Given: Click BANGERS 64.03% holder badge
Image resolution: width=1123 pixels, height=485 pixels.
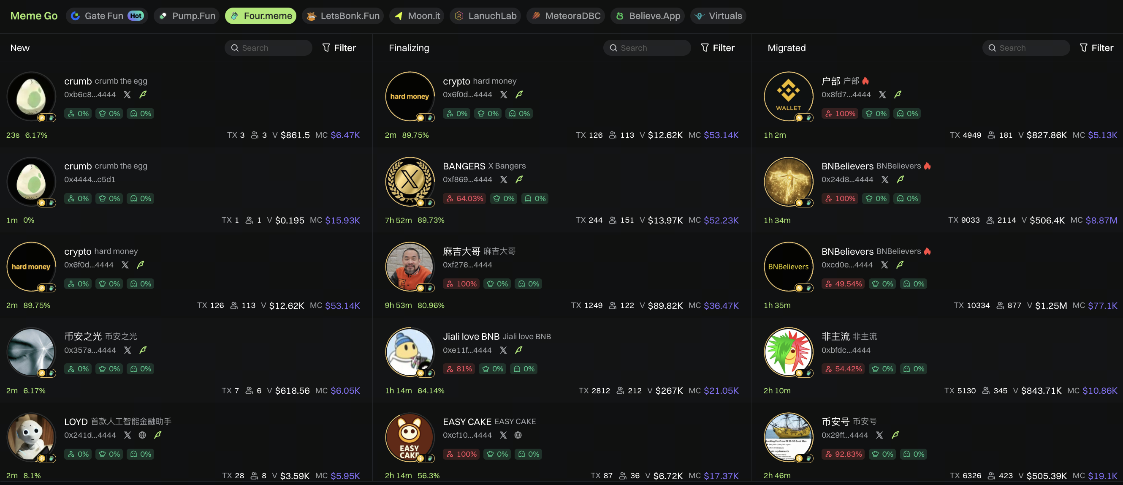Looking at the screenshot, I should 465,199.
